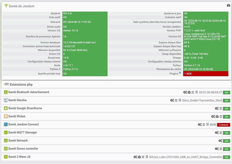The width and height of the screenshot is (232, 164).
Task: Click the 7.3.31-1~deb10u5 PHP version value
Action: click(195, 31)
